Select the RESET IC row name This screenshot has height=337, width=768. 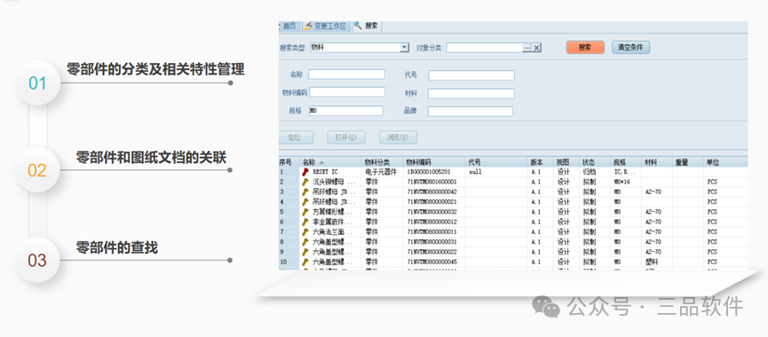click(325, 172)
